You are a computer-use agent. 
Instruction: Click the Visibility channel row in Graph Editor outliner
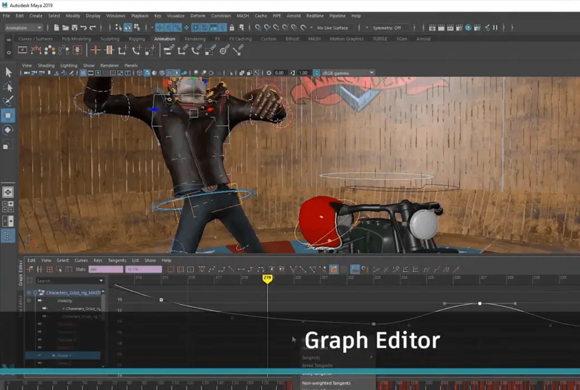(x=65, y=300)
